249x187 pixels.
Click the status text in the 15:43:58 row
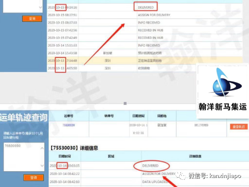(150, 53)
